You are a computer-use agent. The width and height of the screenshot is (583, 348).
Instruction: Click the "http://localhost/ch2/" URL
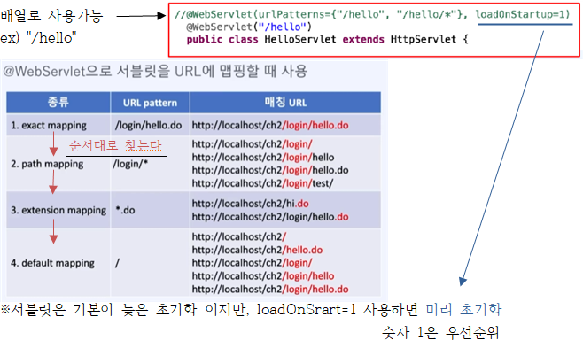(x=239, y=236)
